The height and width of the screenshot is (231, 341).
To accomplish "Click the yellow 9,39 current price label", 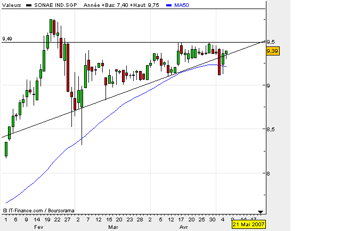I will click(x=272, y=51).
